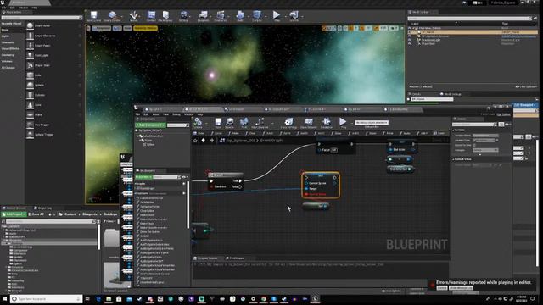Compile the blueprint in blueprint editor

198,123
